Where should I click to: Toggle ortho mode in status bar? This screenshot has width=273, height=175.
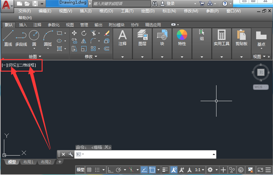click(x=110, y=170)
